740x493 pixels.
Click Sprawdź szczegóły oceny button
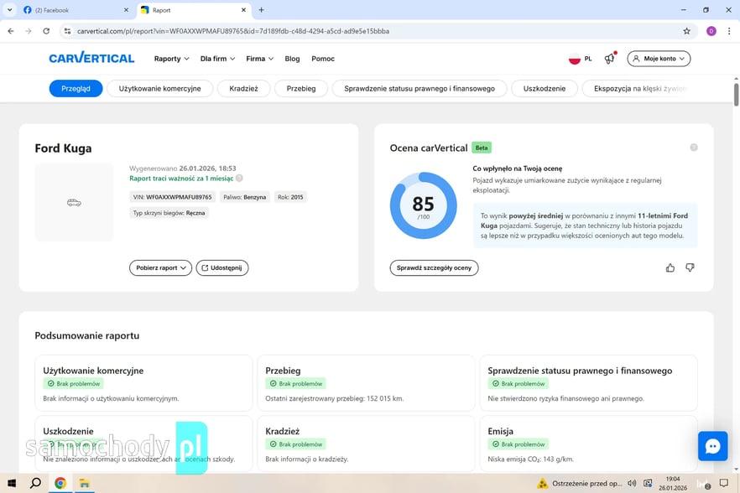click(x=435, y=267)
